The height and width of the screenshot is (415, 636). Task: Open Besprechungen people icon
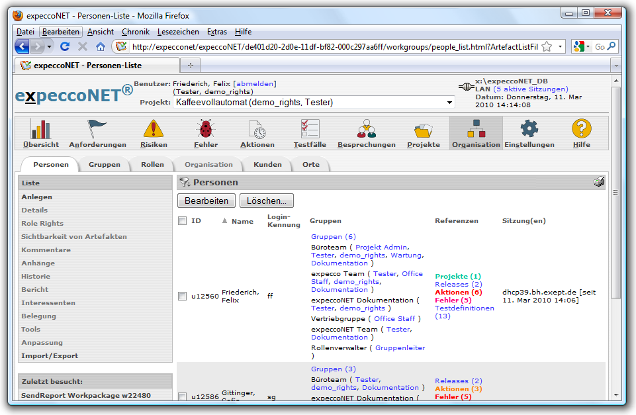pos(366,129)
